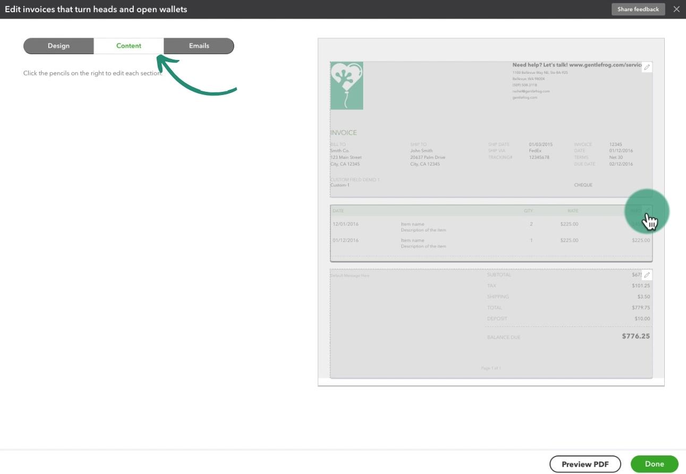This screenshot has width=686, height=474.
Task: Edit the items table section via pencil icon
Action: point(647,211)
